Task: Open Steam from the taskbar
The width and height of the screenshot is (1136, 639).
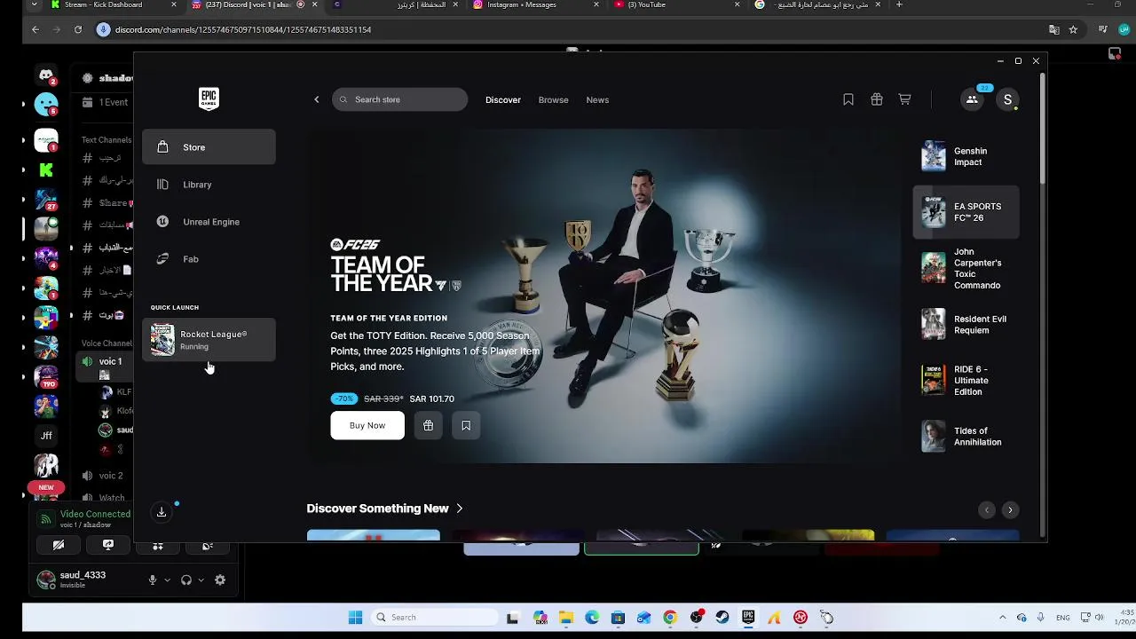Action: pyautogui.click(x=722, y=618)
